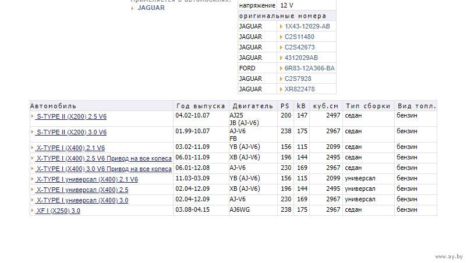467x263 pixels.
Task: Open S-TYPE II (X200) 3.0 V6 link
Action: (x=71, y=133)
